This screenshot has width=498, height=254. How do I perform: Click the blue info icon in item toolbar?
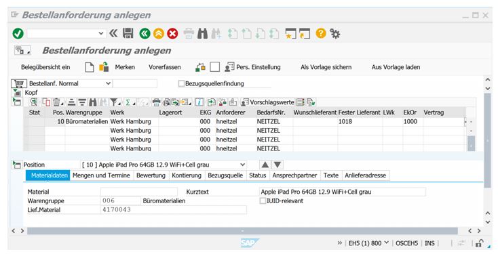coord(199,102)
